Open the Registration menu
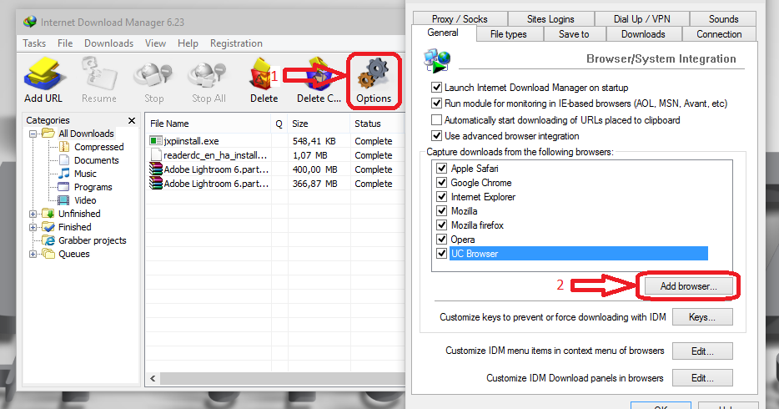The image size is (779, 409). tap(236, 43)
